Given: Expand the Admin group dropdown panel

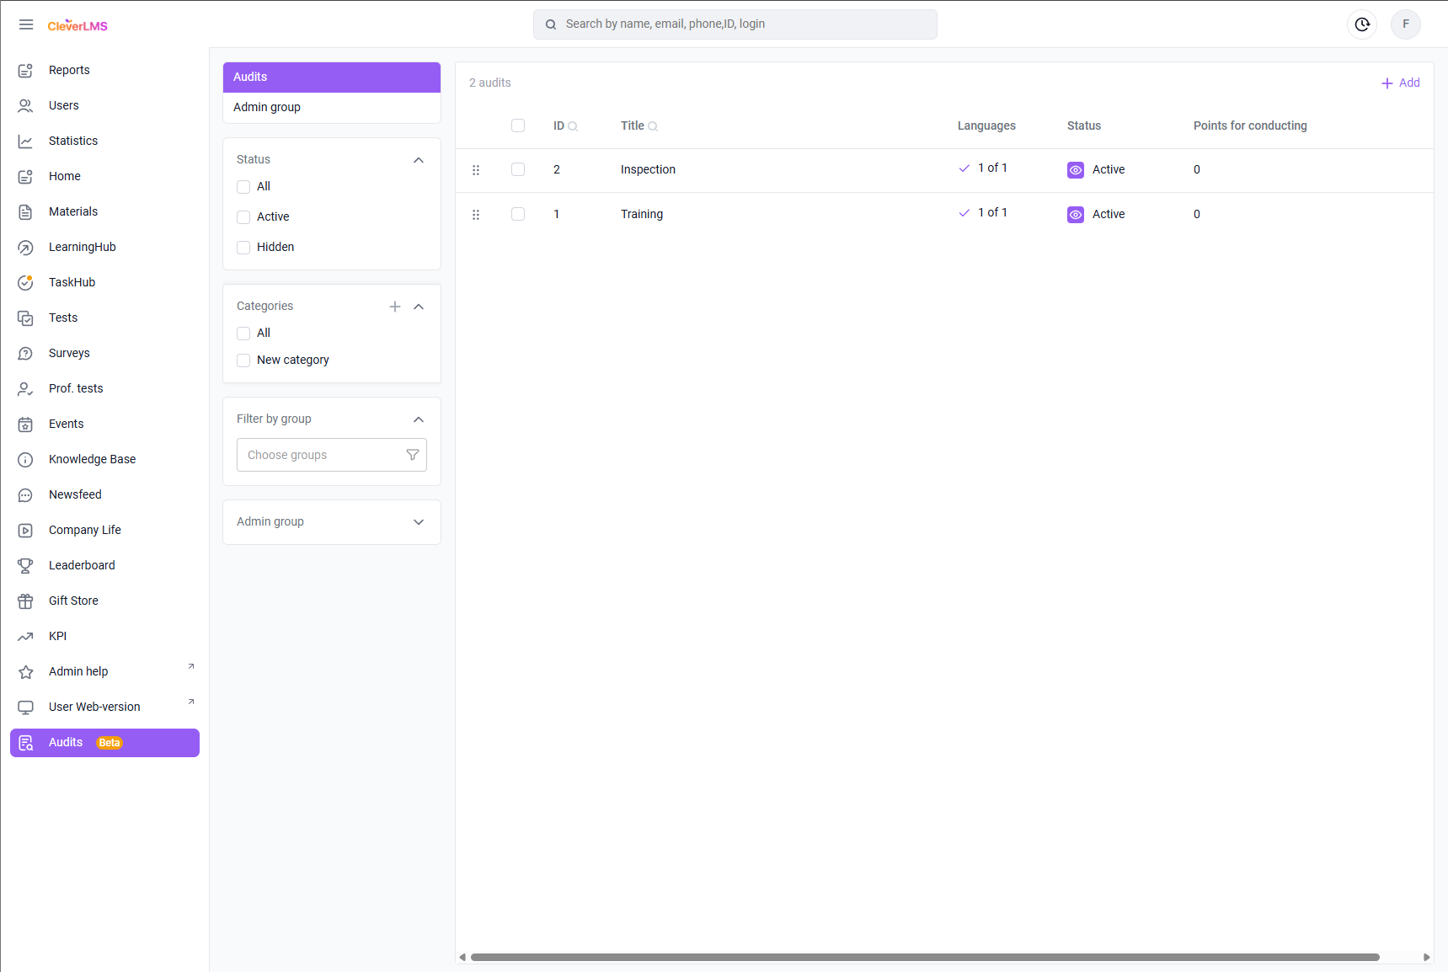Looking at the screenshot, I should coord(419,522).
